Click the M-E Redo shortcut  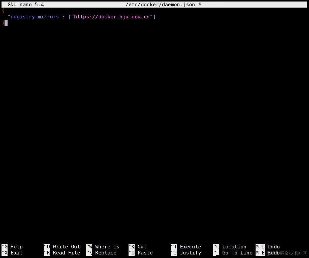pyautogui.click(x=268, y=253)
